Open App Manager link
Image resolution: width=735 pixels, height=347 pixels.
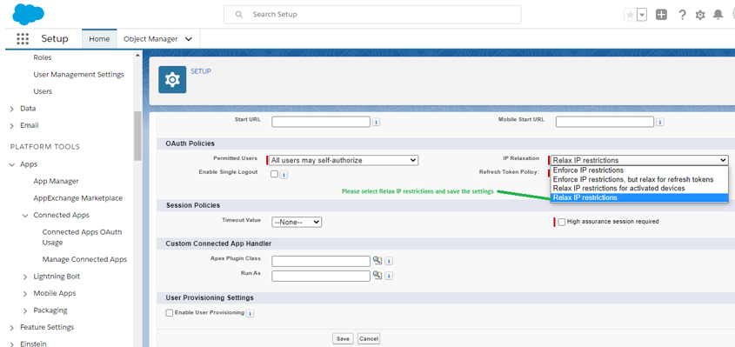pyautogui.click(x=57, y=181)
